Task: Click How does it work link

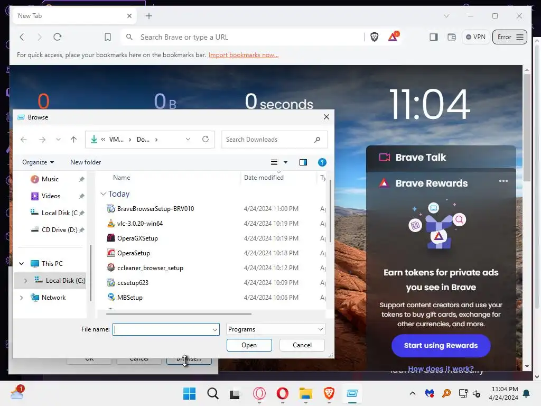Action: click(441, 368)
